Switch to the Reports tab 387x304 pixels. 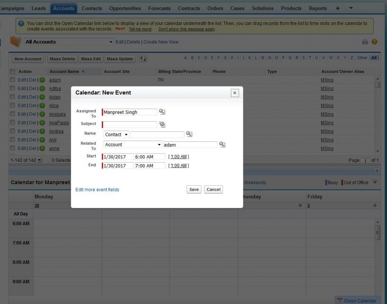point(317,8)
